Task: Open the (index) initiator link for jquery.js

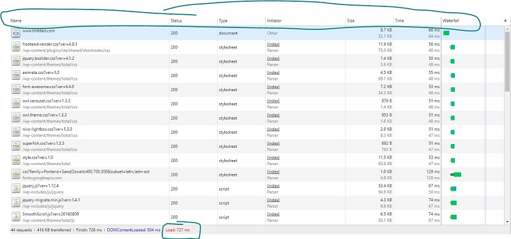Action: (273, 185)
